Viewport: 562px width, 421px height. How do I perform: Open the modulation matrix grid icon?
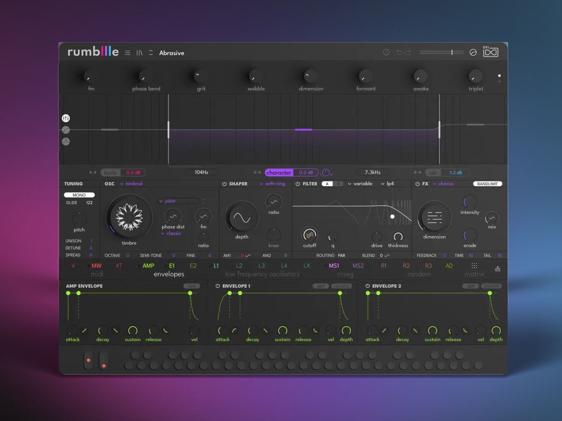point(474,266)
